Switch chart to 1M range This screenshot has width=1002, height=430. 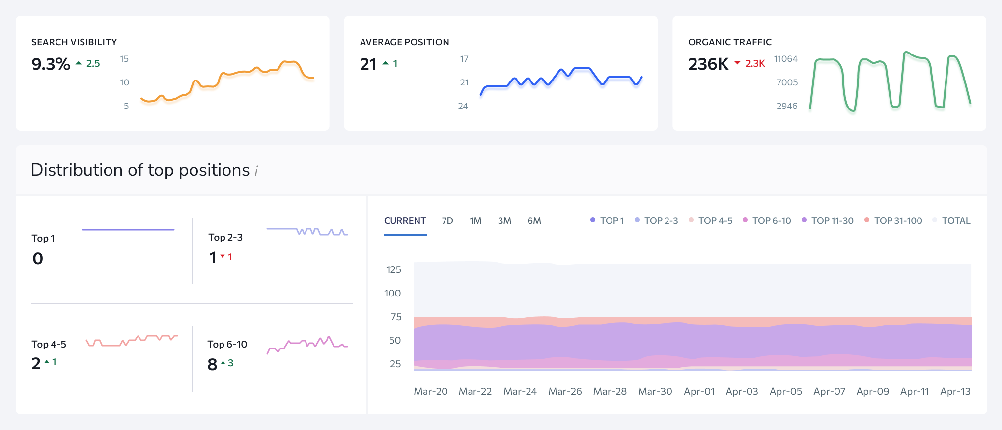pos(475,221)
